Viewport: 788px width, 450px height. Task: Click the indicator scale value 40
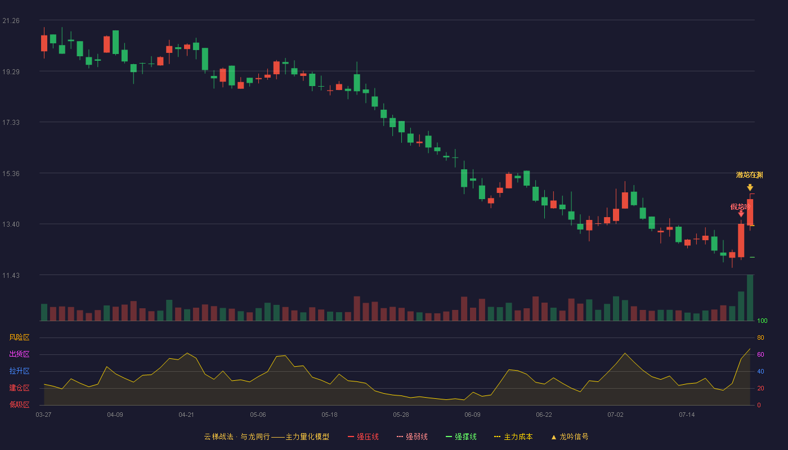point(760,371)
